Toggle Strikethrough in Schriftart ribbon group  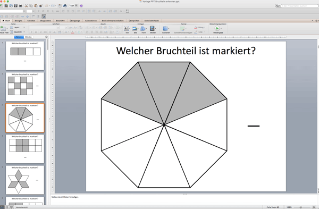tap(45, 32)
